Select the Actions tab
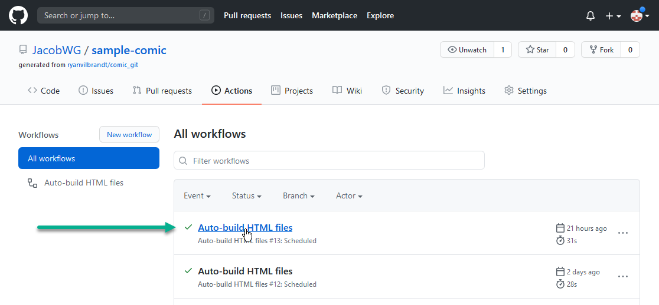659x305 pixels. [x=231, y=91]
